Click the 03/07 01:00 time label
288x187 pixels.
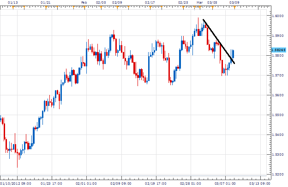(225, 183)
